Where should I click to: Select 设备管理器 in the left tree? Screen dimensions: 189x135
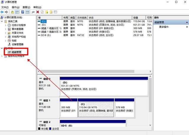17,44
